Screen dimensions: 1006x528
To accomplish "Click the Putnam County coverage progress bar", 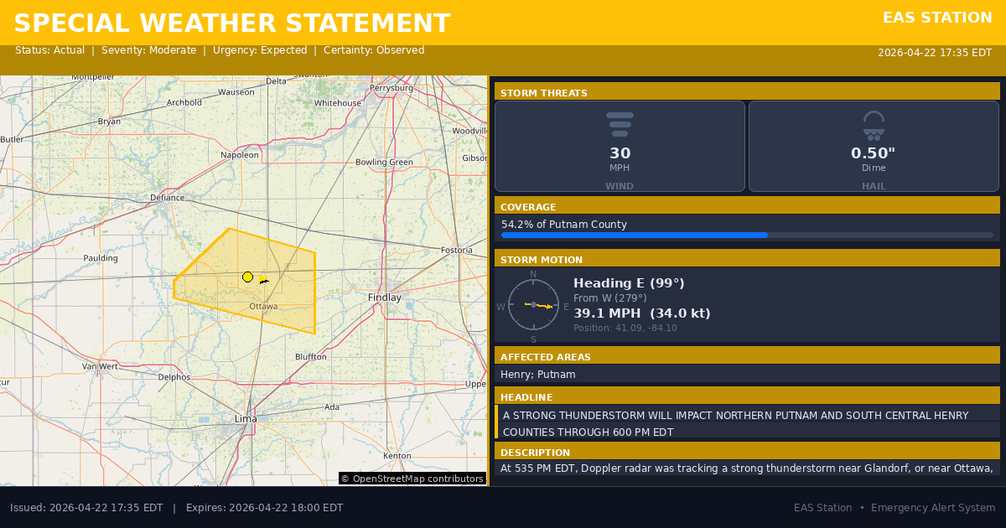I will tap(747, 236).
